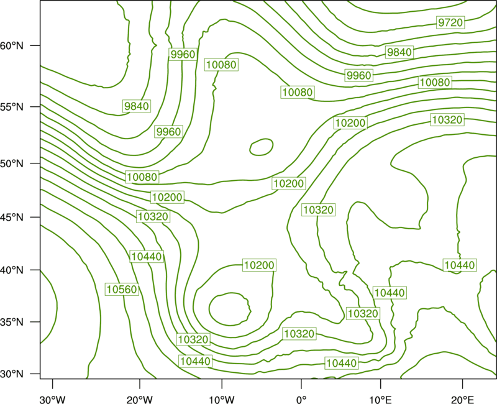Click the 9720 contour label
This screenshot has height=404, width=497.
pyautogui.click(x=450, y=22)
